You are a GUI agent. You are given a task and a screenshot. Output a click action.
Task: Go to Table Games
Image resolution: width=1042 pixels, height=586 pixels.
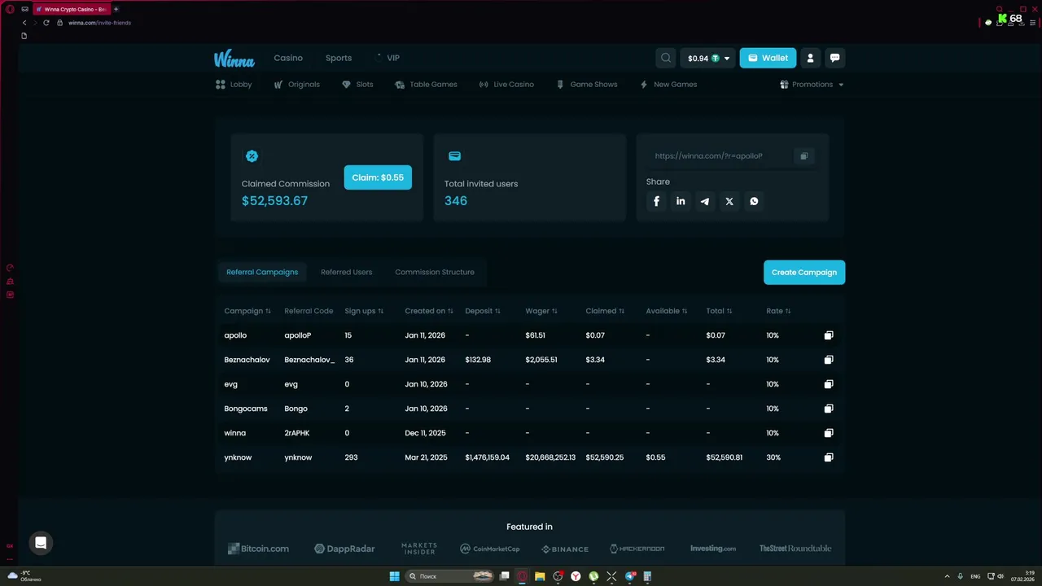(426, 85)
